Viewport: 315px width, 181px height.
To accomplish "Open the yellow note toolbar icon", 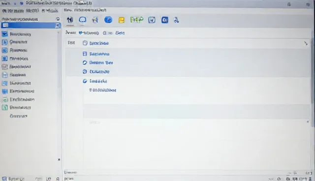I will click(x=122, y=20).
